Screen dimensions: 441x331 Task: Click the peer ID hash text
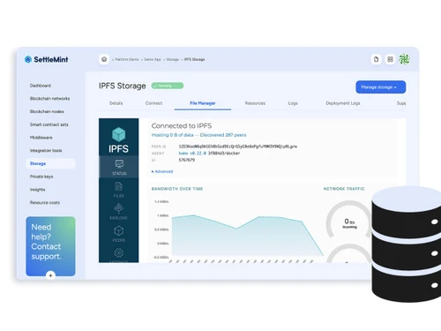pyautogui.click(x=238, y=147)
